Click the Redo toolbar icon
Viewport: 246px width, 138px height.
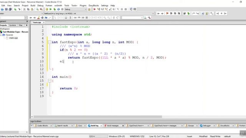pos(19,9)
